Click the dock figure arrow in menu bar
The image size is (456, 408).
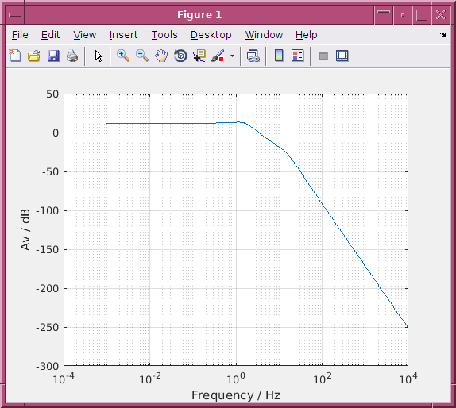click(x=443, y=34)
